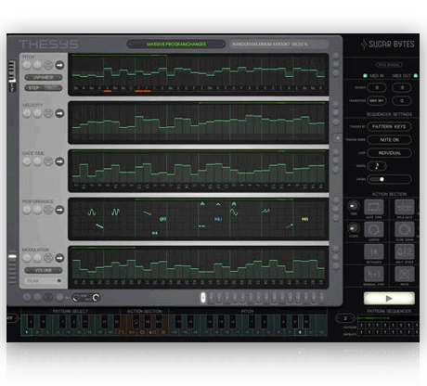Image resolution: width=427 pixels, height=386 pixels.
Task: Click the first octave value field
Action: tap(377, 87)
